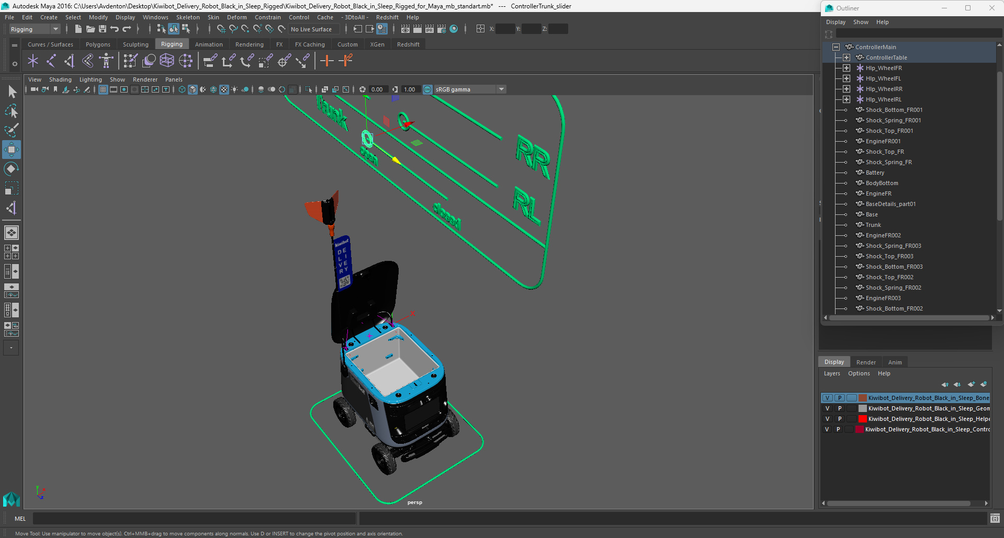Select the Create Joint tool on shelf
The height and width of the screenshot is (538, 1004).
(51, 61)
